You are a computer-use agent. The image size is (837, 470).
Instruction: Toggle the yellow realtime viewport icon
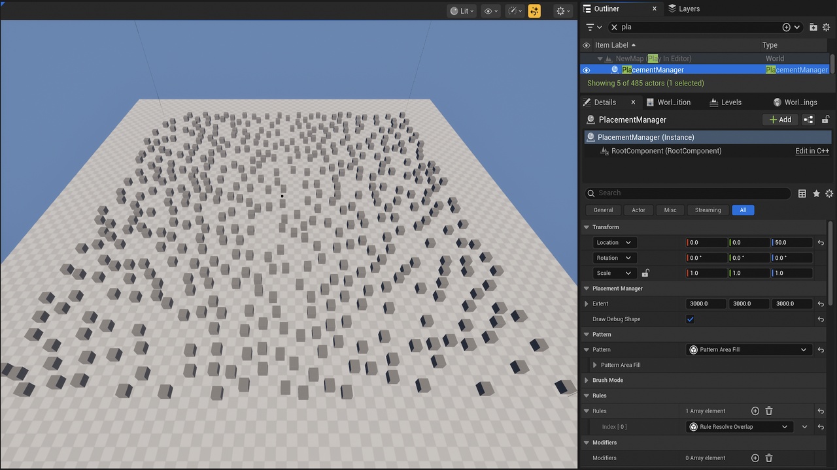coord(534,10)
